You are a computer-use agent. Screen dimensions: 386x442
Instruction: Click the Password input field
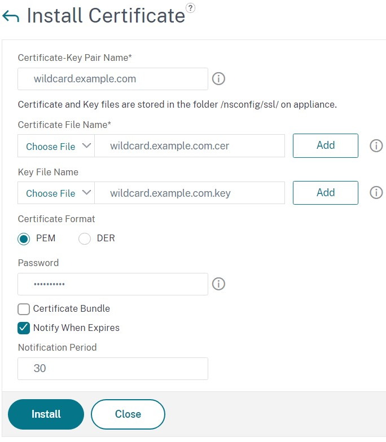pyautogui.click(x=113, y=284)
